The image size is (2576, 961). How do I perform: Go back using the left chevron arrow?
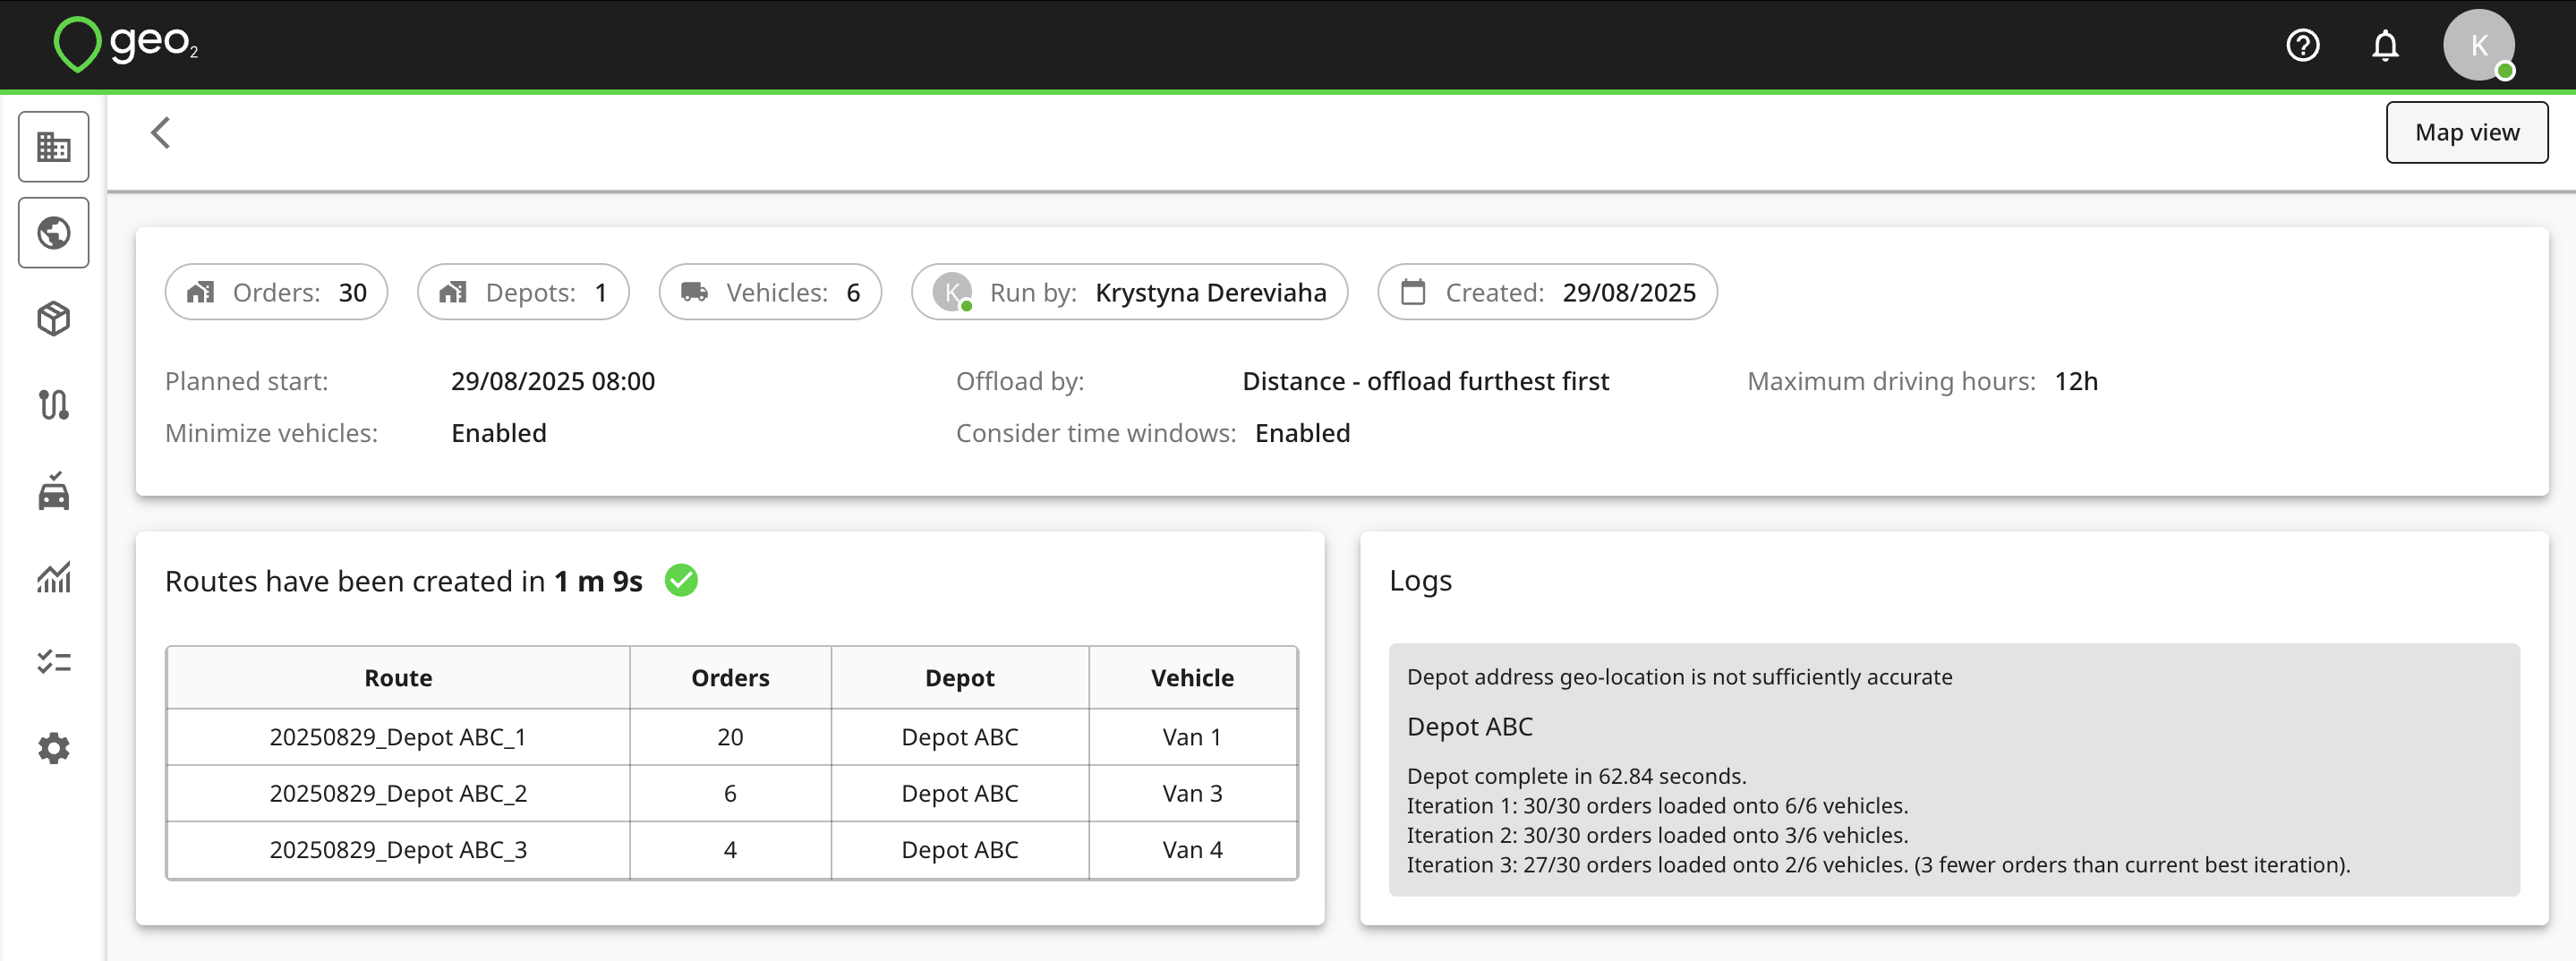click(161, 133)
